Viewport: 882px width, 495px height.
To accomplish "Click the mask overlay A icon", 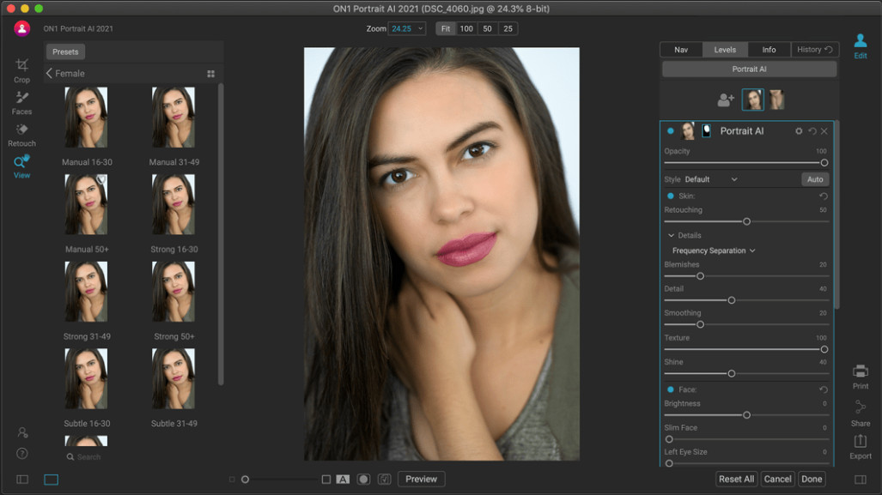I will pos(343,480).
